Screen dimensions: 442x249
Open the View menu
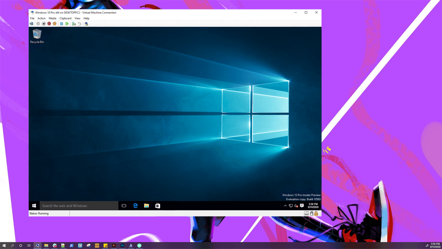click(77, 18)
